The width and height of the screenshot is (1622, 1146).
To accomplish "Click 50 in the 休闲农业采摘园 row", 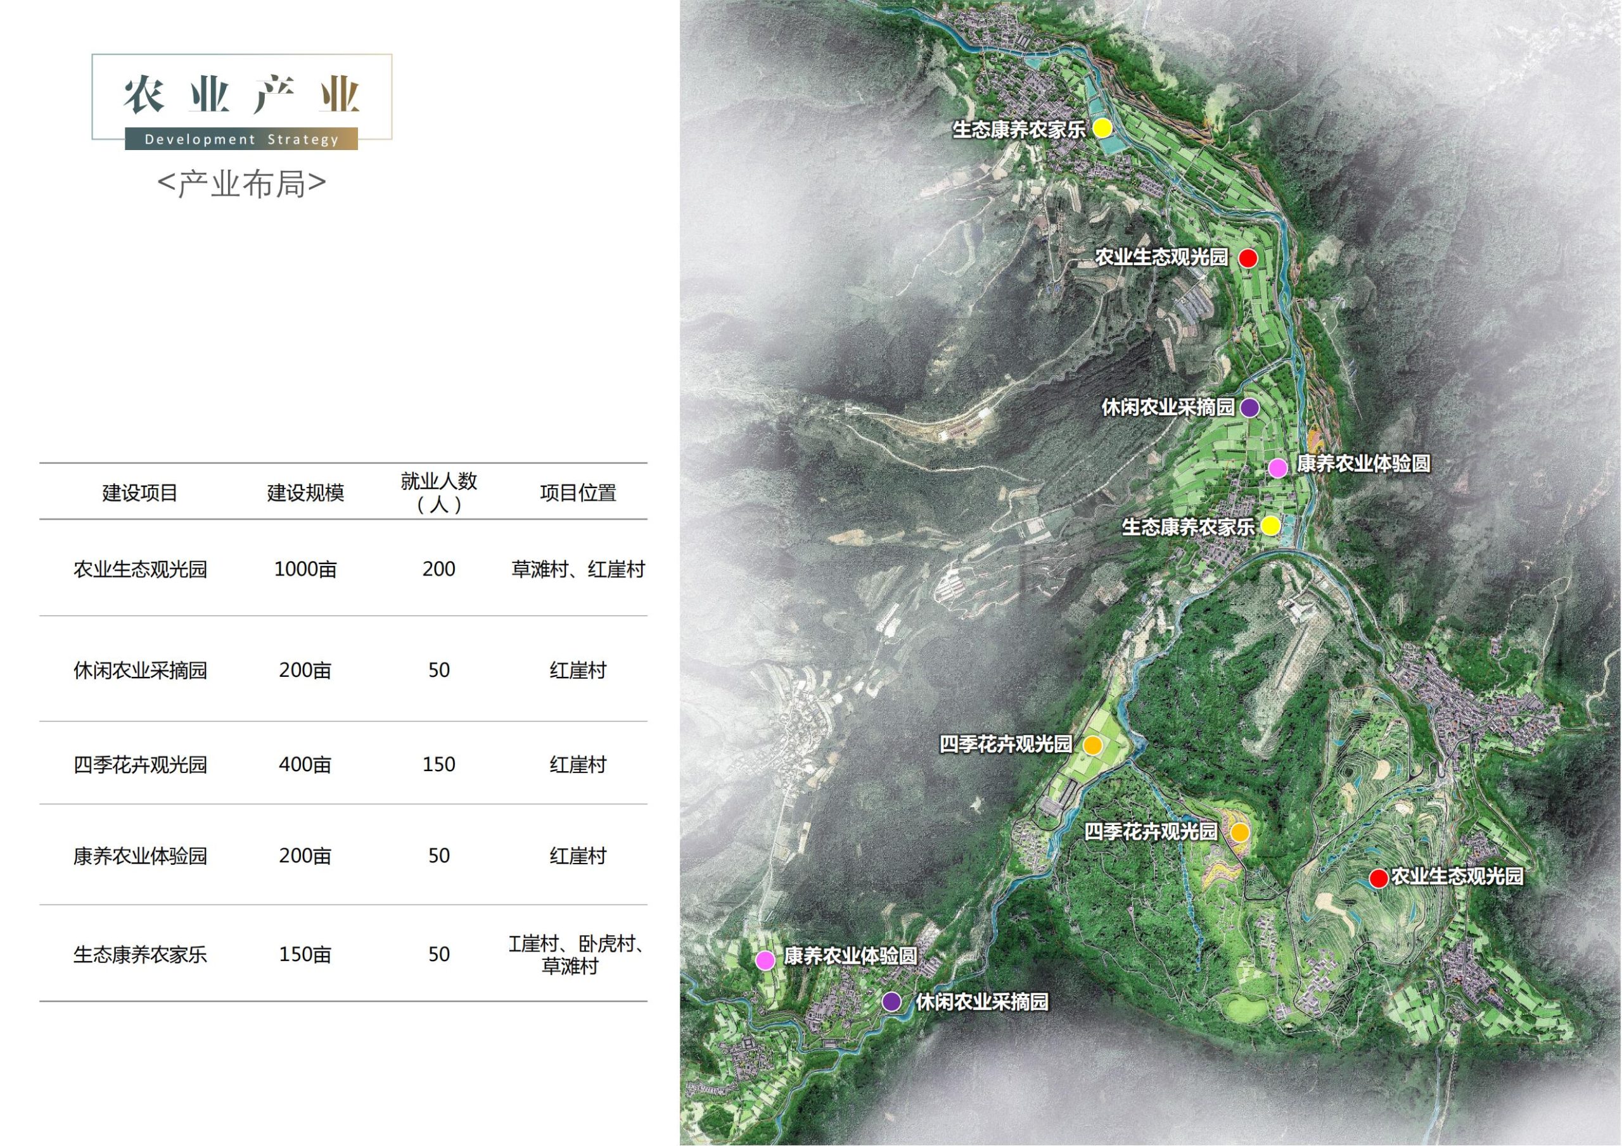I will pos(438,669).
